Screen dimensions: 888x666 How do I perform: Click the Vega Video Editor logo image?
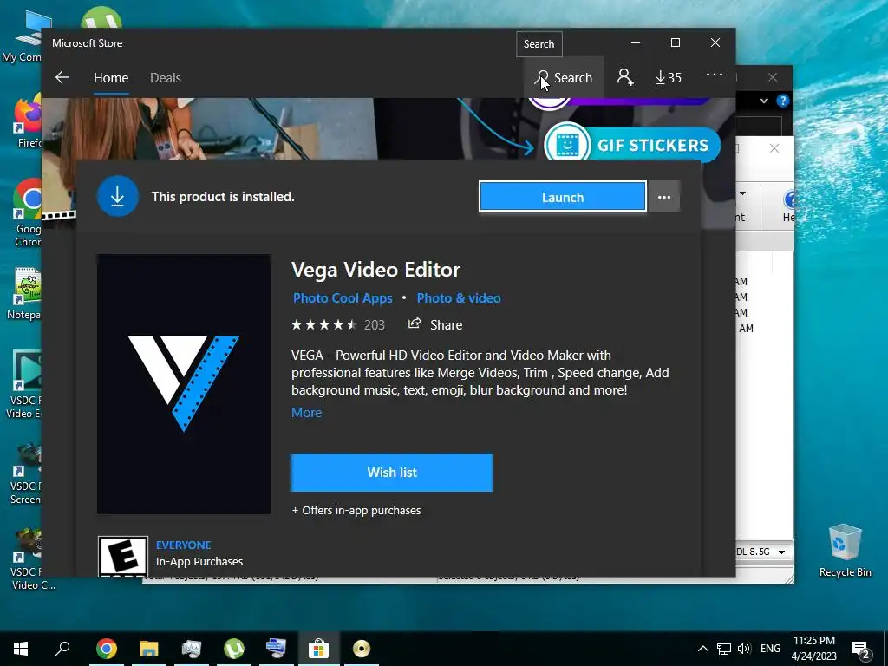coord(184,384)
